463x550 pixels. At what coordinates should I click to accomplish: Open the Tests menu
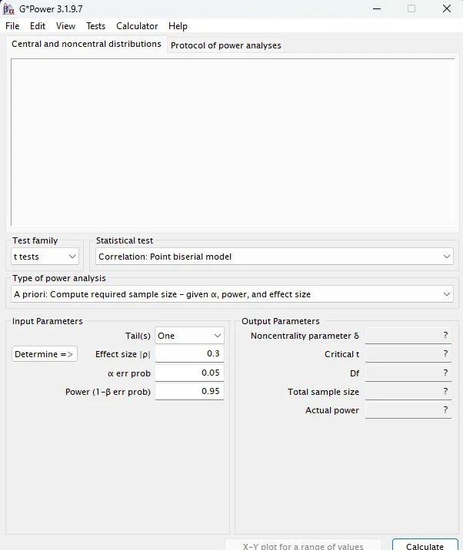click(95, 26)
